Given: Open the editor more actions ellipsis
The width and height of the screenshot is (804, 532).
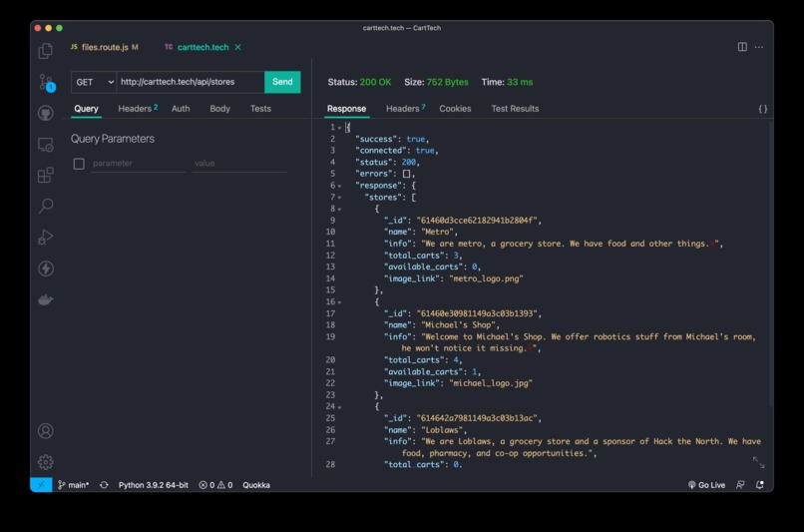Looking at the screenshot, I should point(759,47).
